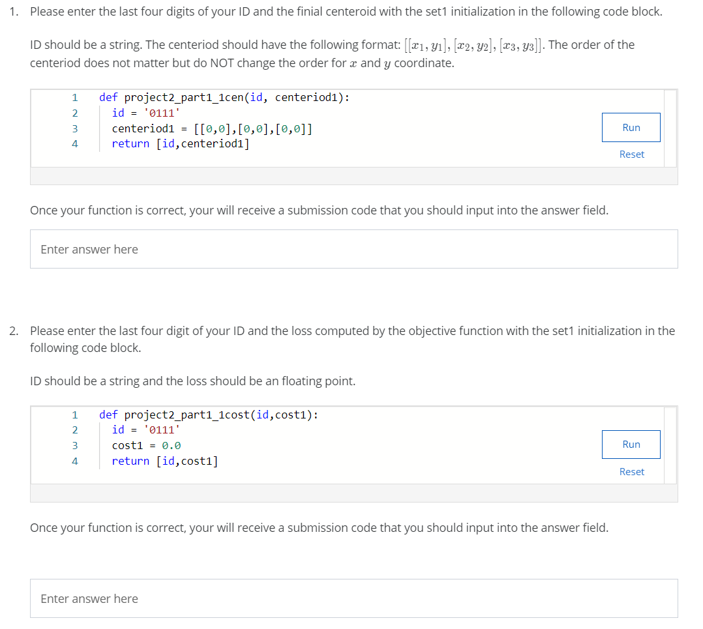Click the scrollbar strip of second code editor

click(670, 445)
